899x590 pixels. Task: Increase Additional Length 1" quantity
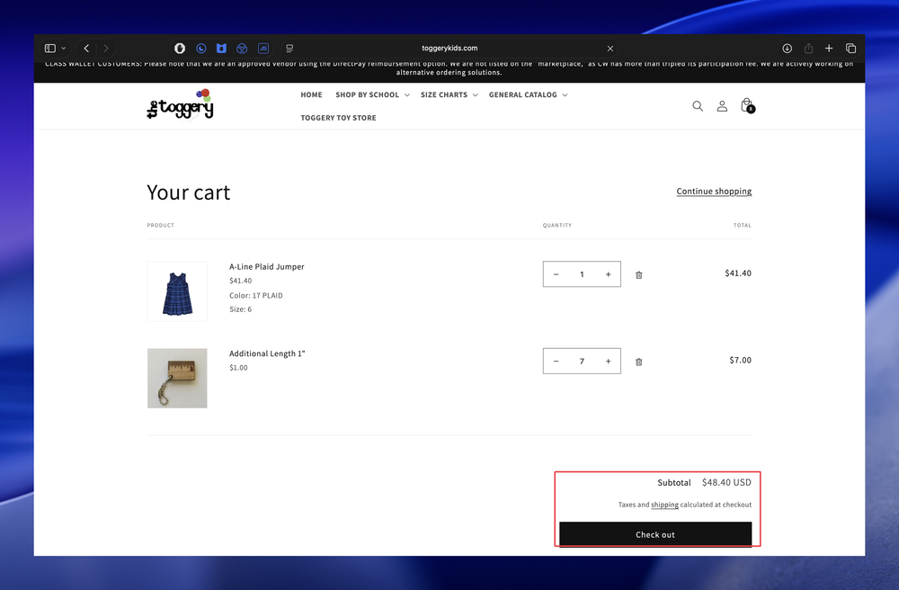click(609, 362)
